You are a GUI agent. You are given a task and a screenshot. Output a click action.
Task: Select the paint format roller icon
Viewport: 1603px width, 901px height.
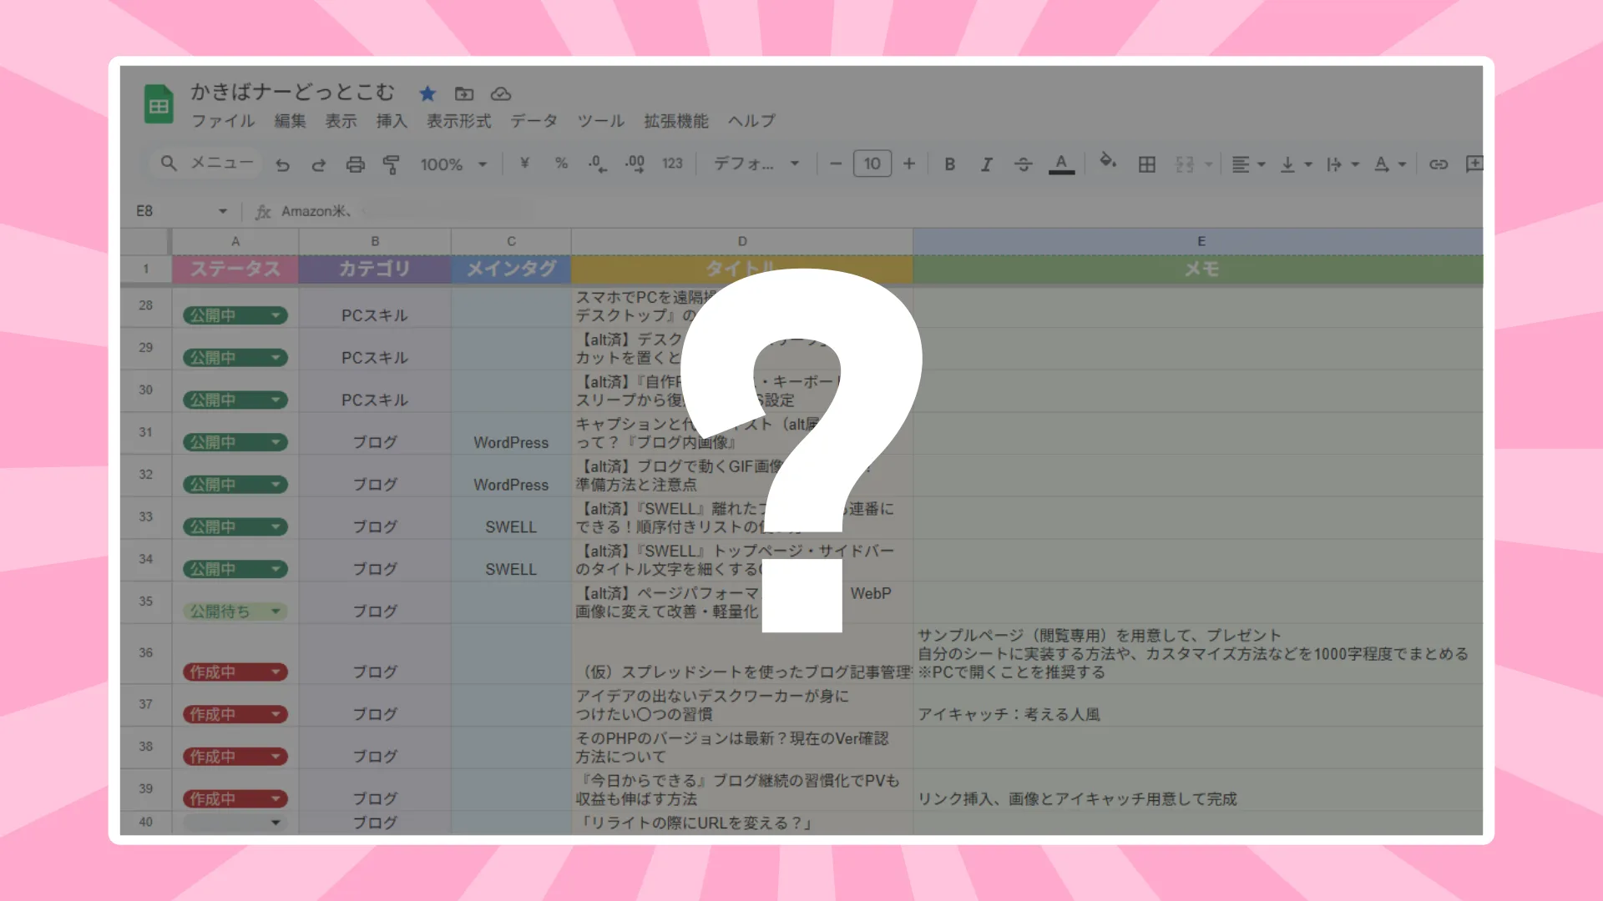[x=391, y=164]
